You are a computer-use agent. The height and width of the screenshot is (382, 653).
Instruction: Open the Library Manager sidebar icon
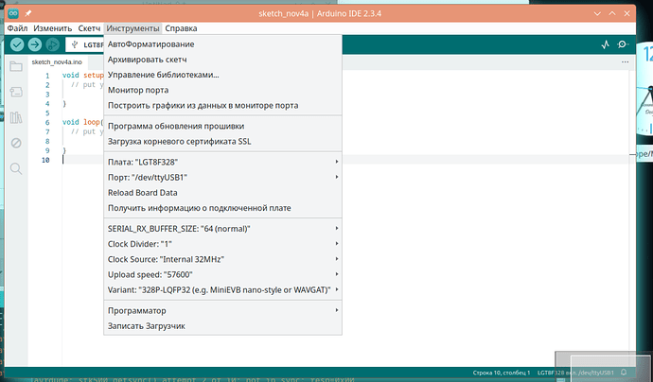coord(16,117)
